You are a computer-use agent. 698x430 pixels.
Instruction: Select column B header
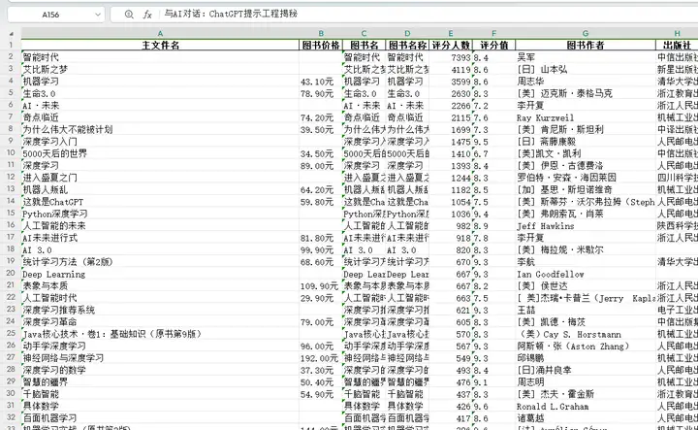pyautogui.click(x=321, y=33)
